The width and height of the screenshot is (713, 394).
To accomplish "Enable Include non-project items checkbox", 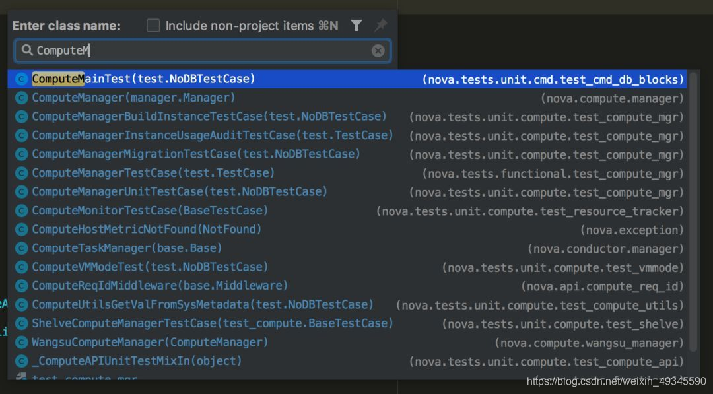I will pyautogui.click(x=153, y=26).
